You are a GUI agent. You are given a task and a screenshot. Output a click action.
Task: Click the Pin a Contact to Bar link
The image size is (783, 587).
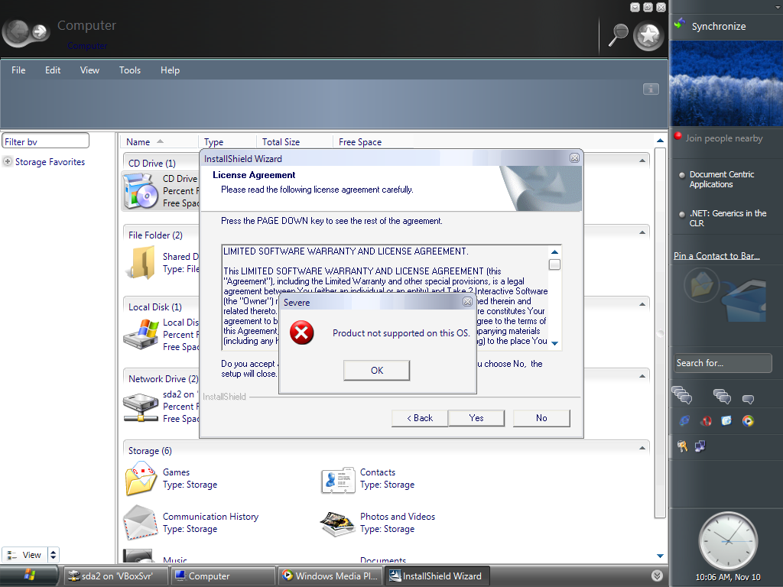click(x=716, y=256)
